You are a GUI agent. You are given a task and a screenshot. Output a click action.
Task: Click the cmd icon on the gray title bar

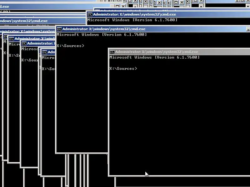pos(112,52)
